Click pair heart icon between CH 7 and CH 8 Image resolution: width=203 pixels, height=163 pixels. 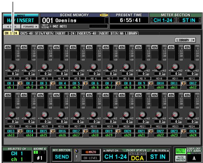[118, 84]
